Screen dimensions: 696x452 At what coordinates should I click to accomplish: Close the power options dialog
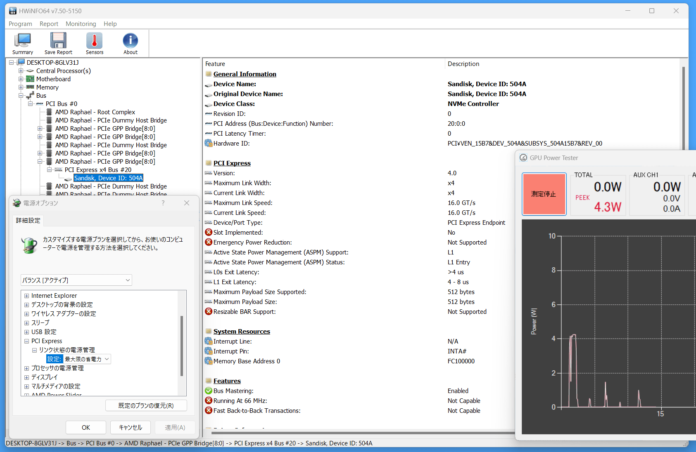[187, 203]
